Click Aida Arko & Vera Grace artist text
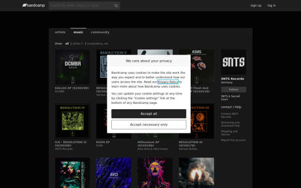 click(x=153, y=149)
